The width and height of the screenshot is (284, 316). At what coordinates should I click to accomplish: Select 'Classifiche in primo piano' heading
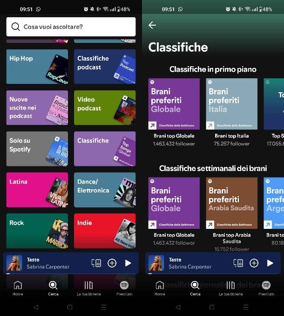click(x=213, y=69)
